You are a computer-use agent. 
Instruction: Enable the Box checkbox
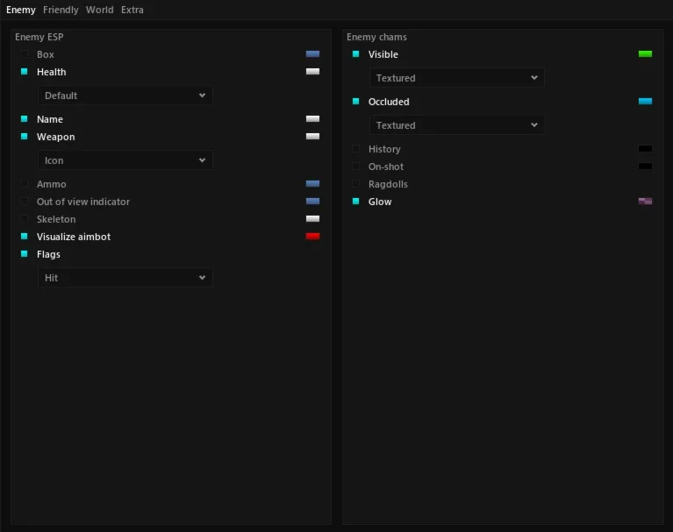tap(24, 54)
